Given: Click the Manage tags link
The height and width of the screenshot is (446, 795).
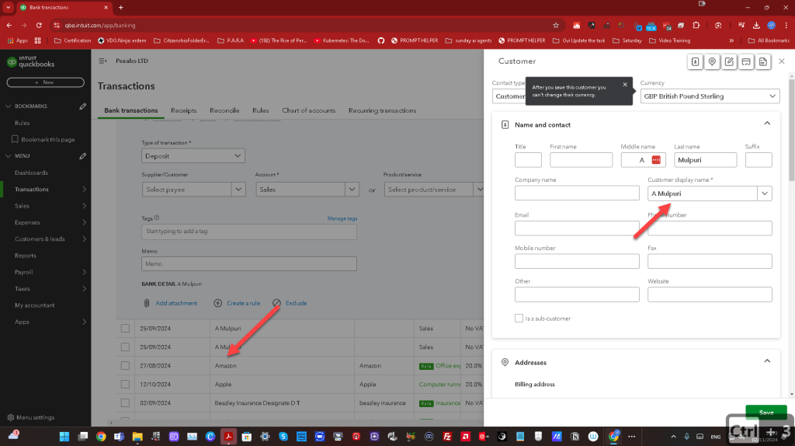Looking at the screenshot, I should pyautogui.click(x=342, y=218).
